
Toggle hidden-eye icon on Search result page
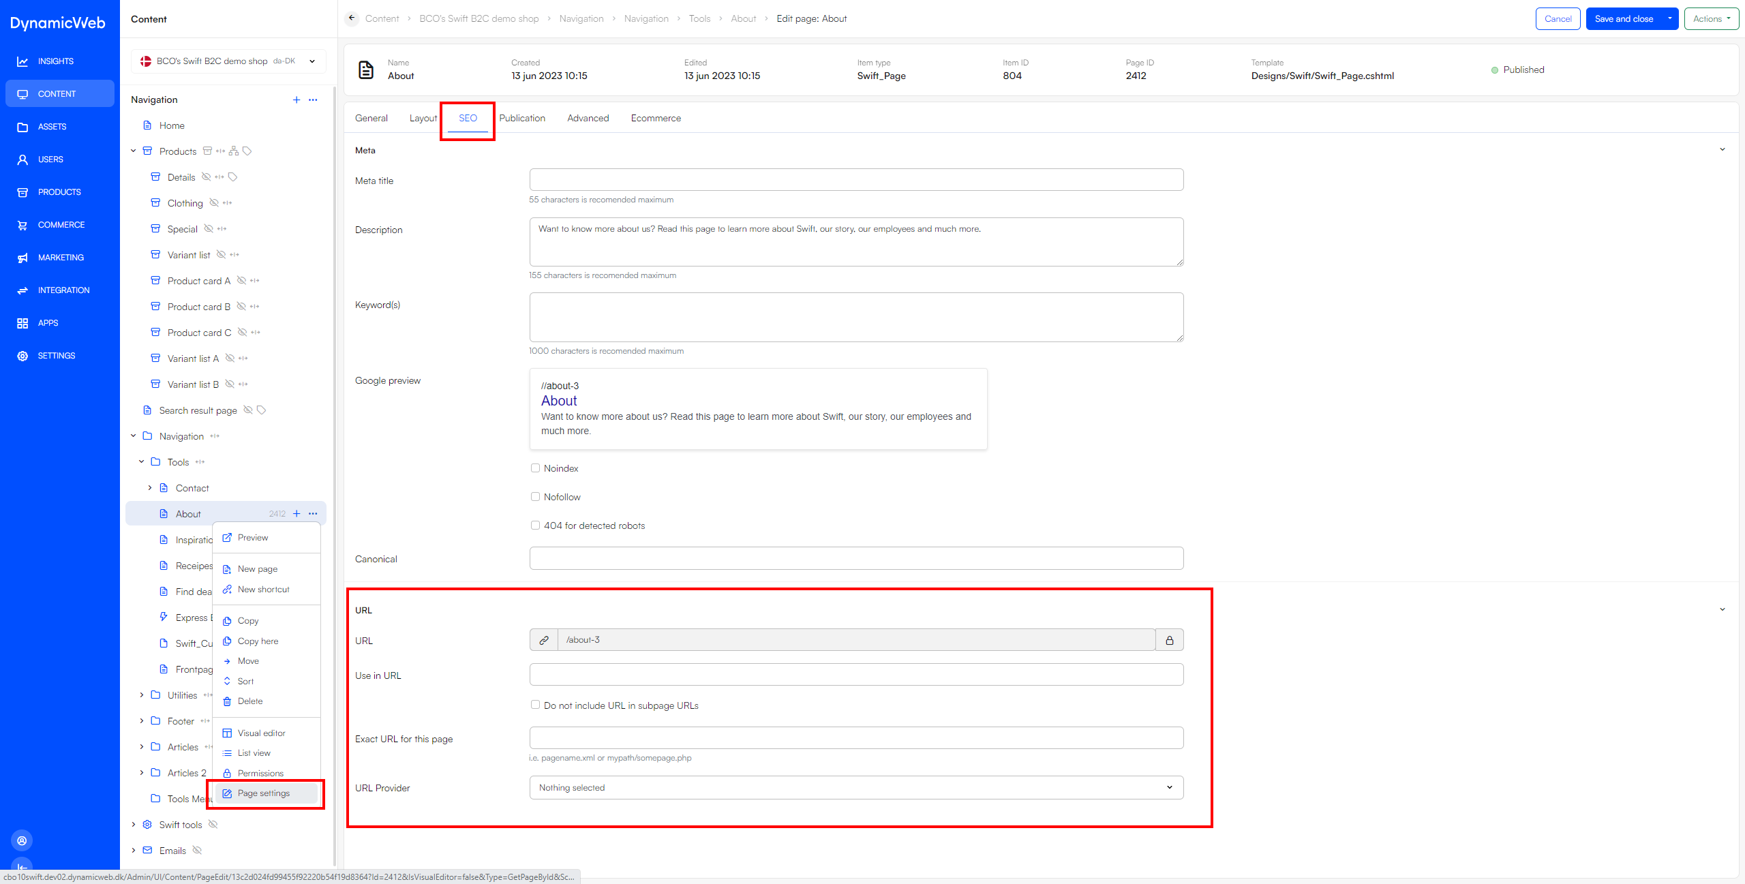248,410
